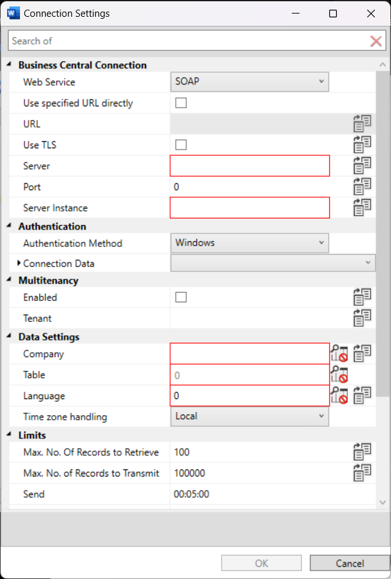Viewport: 391px width, 579px height.
Task: Click the field-assign icon in the Server row
Action: [362, 166]
